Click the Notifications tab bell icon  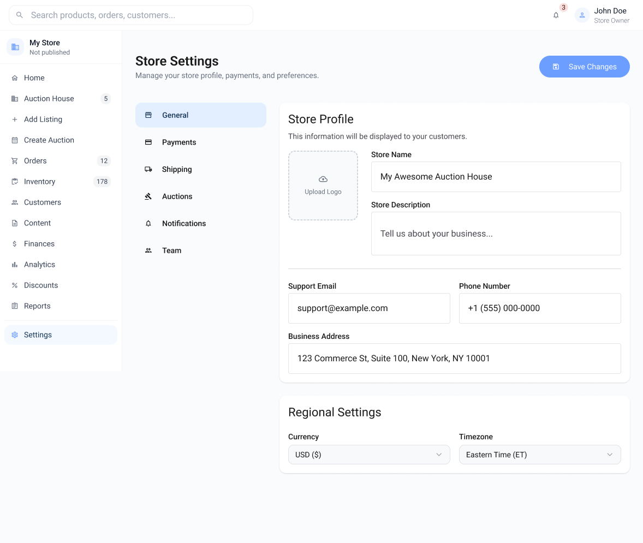coord(148,224)
